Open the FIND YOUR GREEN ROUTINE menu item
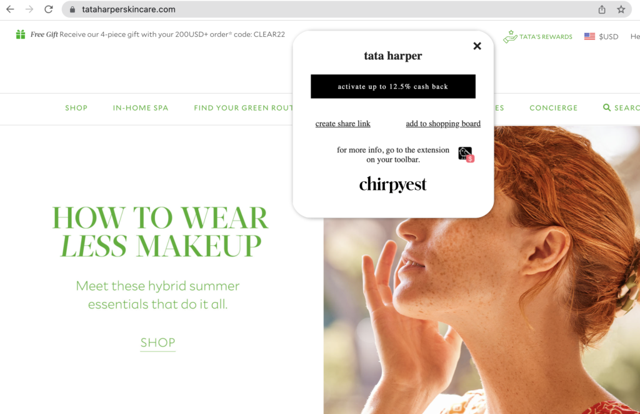This screenshot has height=414, width=640. click(x=243, y=108)
